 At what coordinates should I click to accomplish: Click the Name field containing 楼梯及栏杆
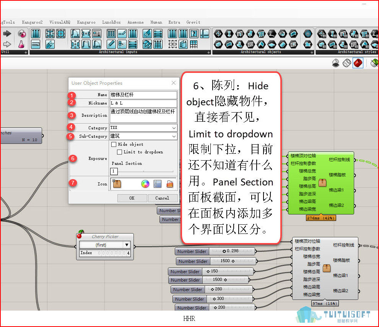143,95
